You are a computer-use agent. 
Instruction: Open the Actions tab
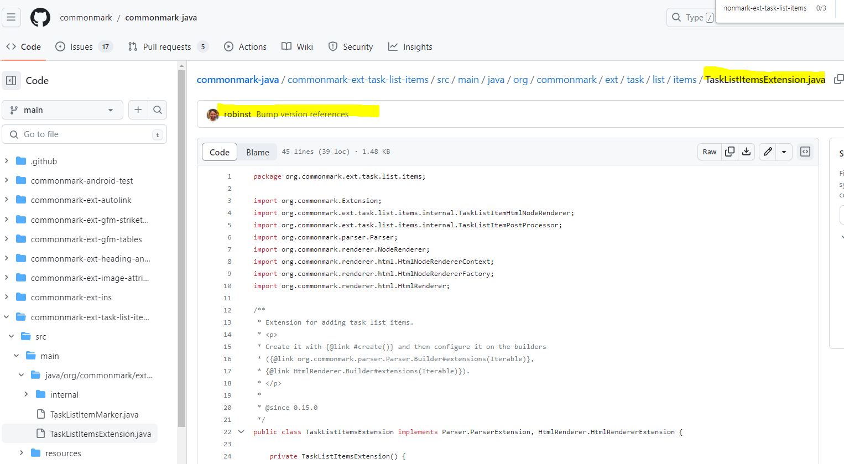point(245,47)
